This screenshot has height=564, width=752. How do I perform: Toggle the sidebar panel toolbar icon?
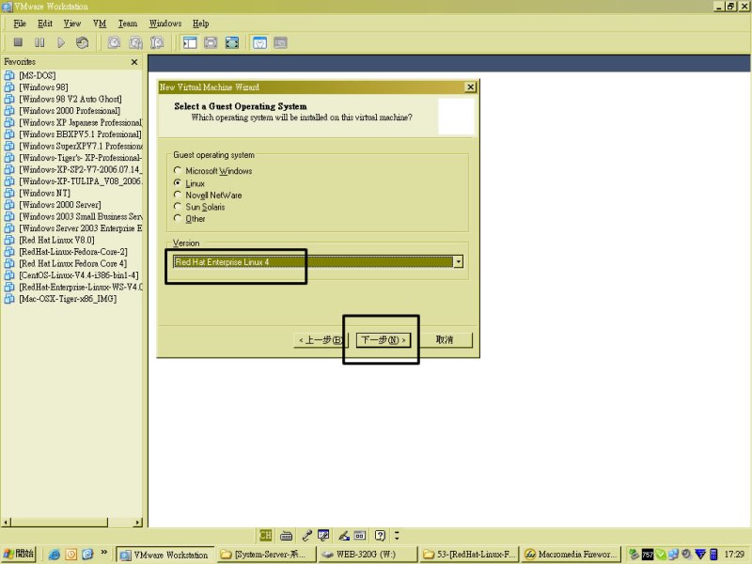190,42
